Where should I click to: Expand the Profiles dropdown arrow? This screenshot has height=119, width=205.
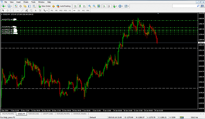(x=11, y=6)
